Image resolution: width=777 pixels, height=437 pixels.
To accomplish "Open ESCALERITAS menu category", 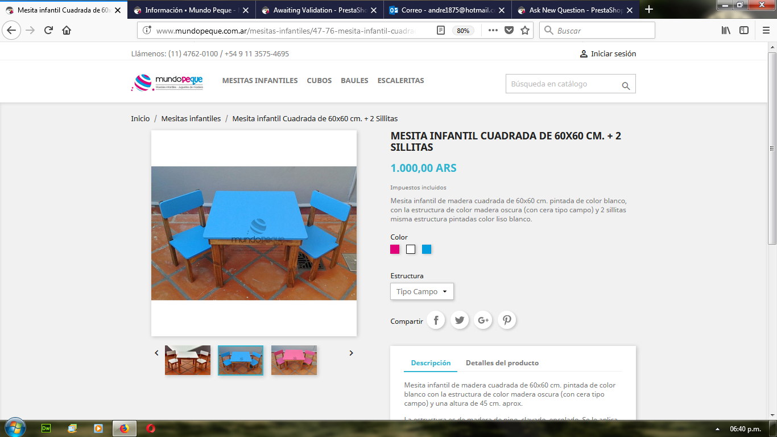I will click(x=401, y=81).
